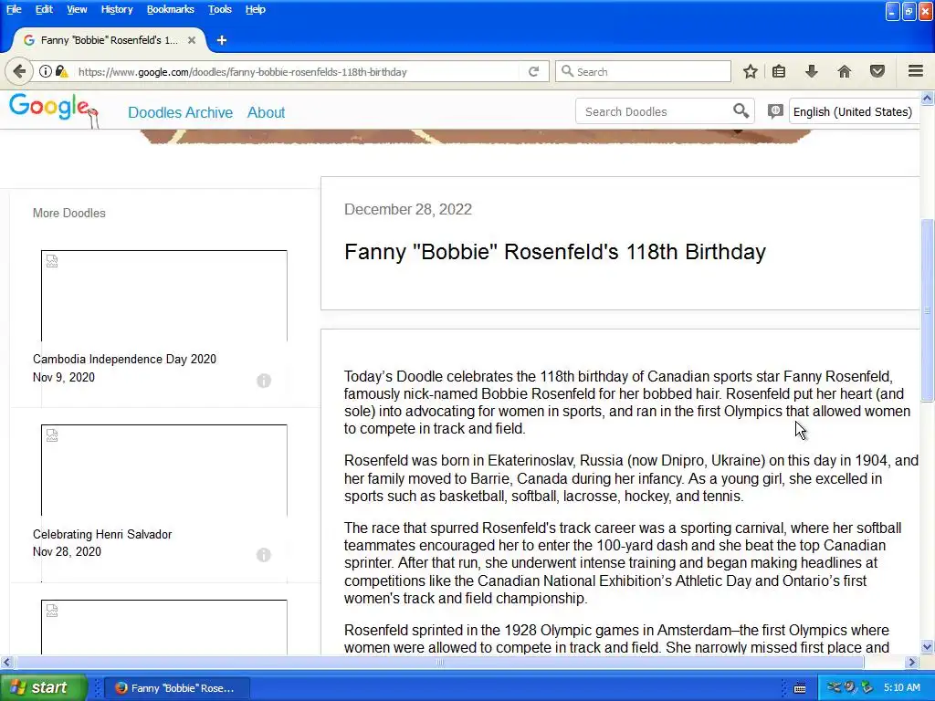Viewport: 935px width, 701px height.
Task: Go to the Firefox home page icon
Action: [845, 71]
